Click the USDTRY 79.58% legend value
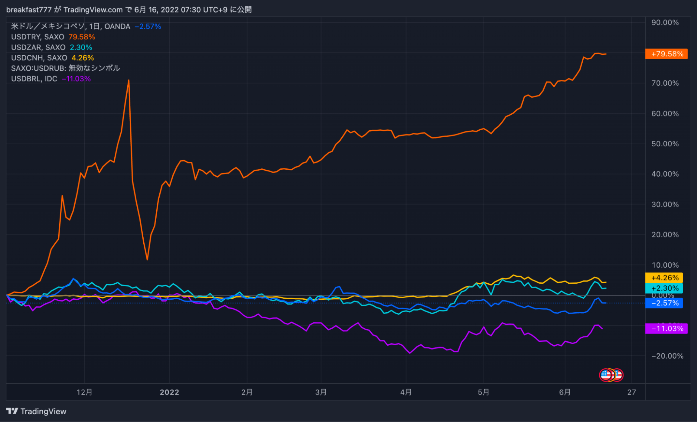This screenshot has width=697, height=422. (x=82, y=37)
